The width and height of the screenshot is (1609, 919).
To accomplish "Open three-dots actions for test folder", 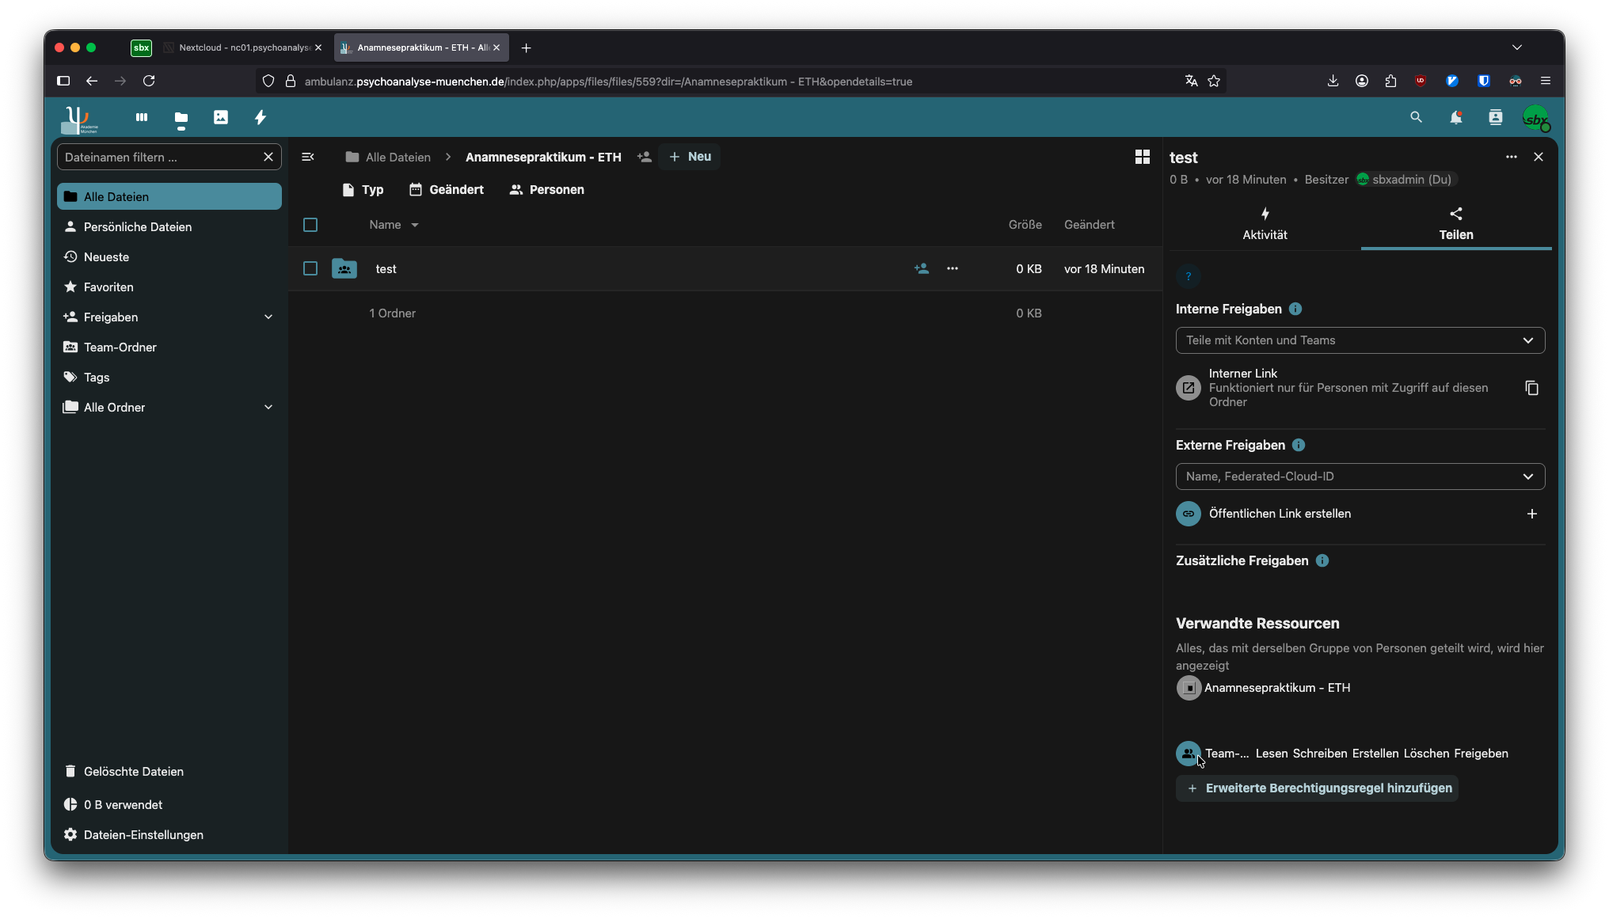I will (953, 269).
